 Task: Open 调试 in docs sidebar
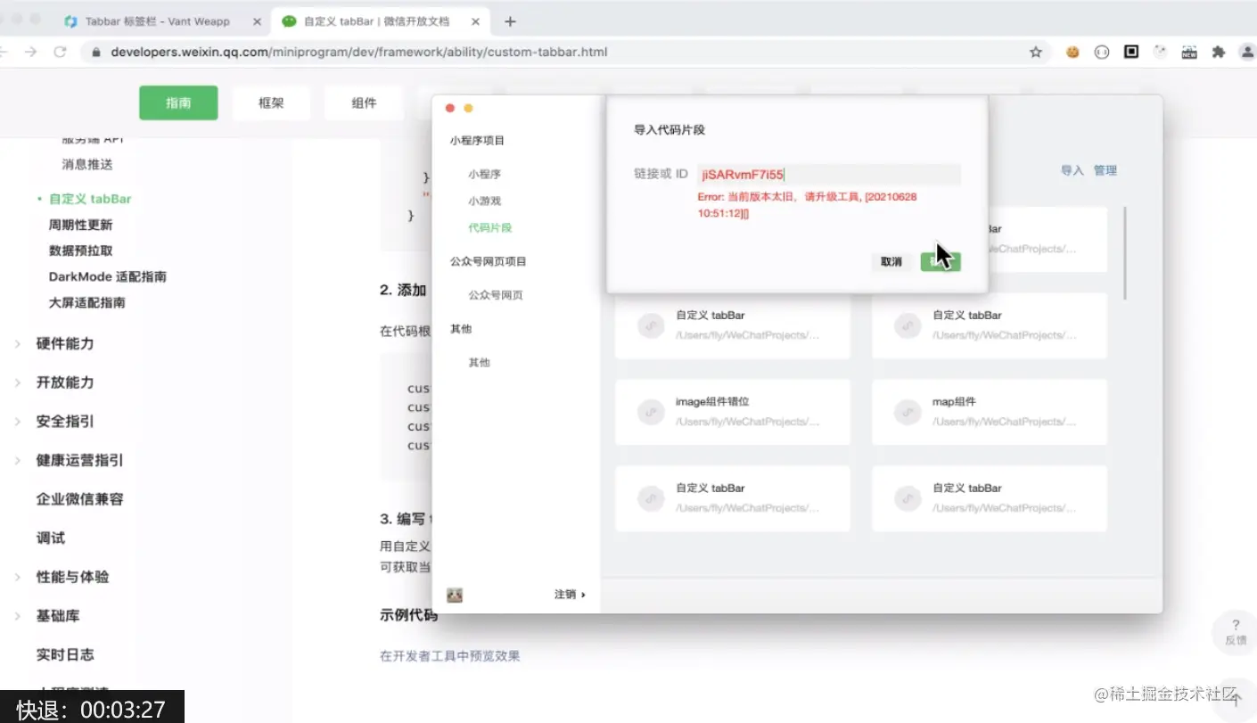pos(50,538)
